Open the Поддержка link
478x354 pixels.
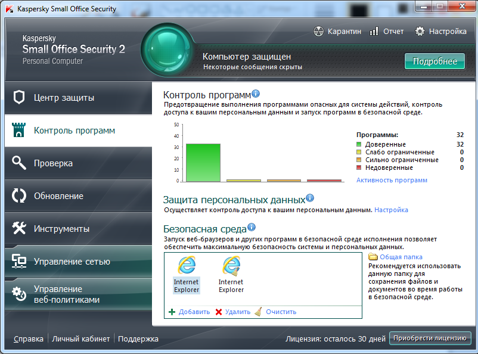pyautogui.click(x=138, y=339)
